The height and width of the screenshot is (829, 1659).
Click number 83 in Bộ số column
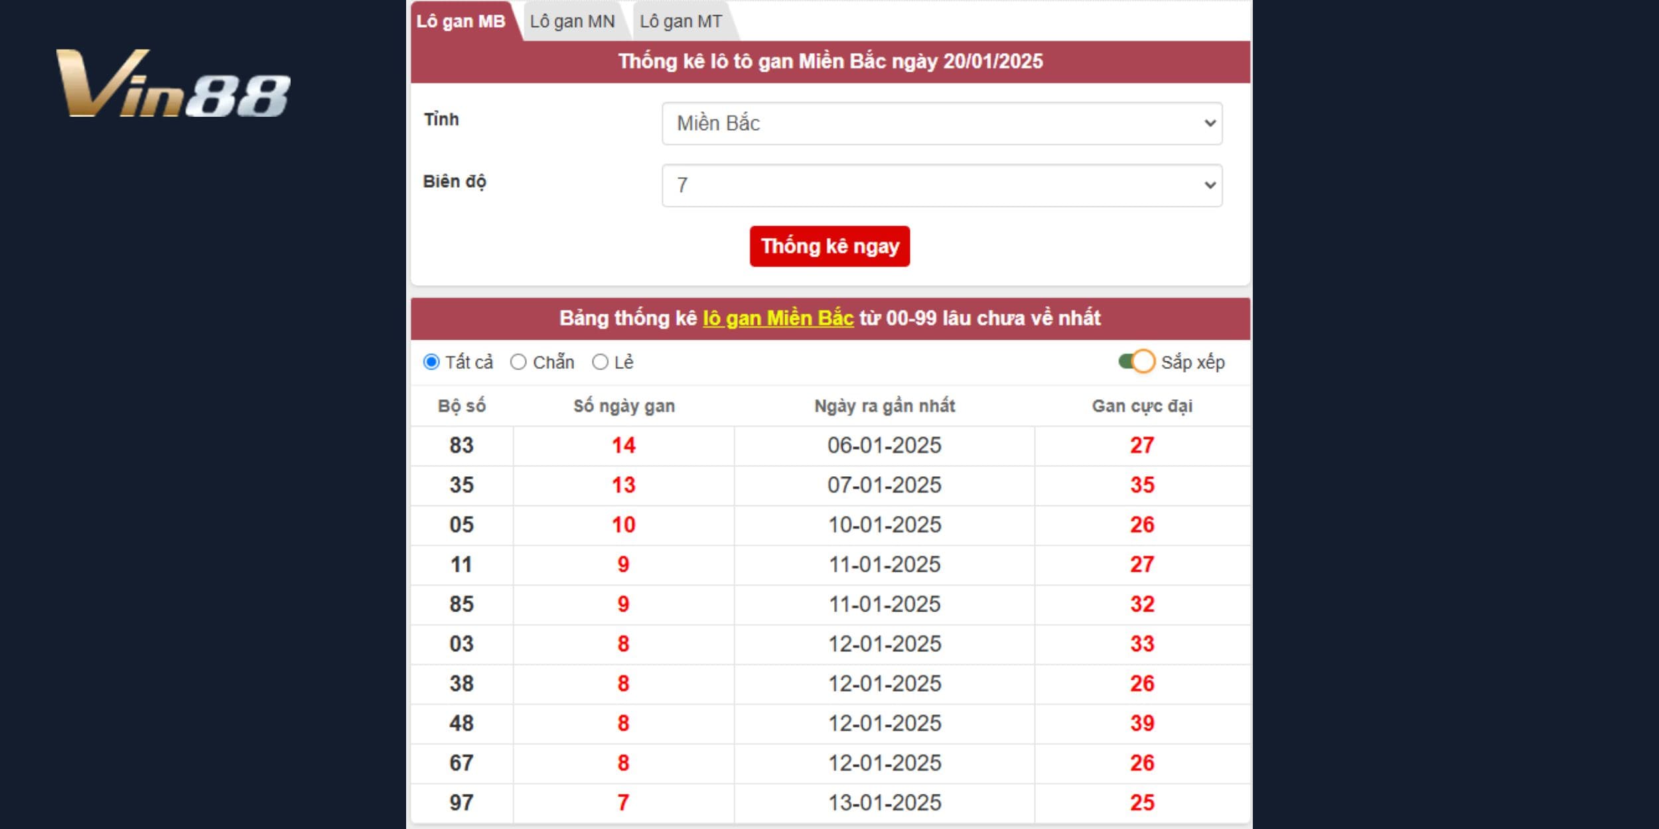point(462,445)
